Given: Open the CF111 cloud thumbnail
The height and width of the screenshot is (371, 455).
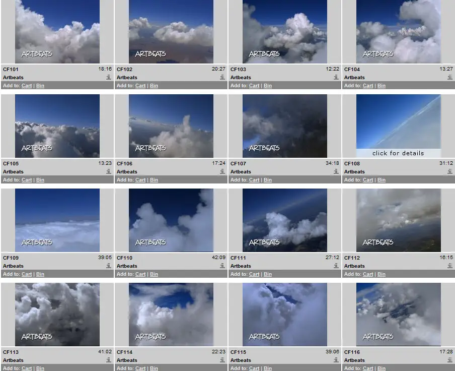Looking at the screenshot, I should (x=285, y=220).
